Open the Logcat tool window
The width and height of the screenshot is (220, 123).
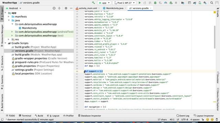53,115
